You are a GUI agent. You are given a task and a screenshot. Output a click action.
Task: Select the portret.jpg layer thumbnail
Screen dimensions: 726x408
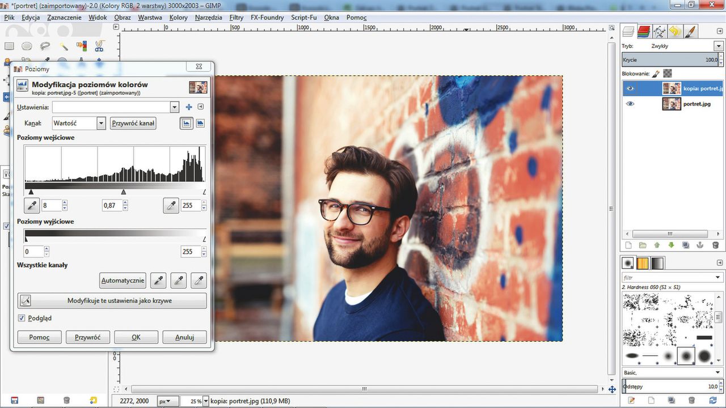click(671, 104)
